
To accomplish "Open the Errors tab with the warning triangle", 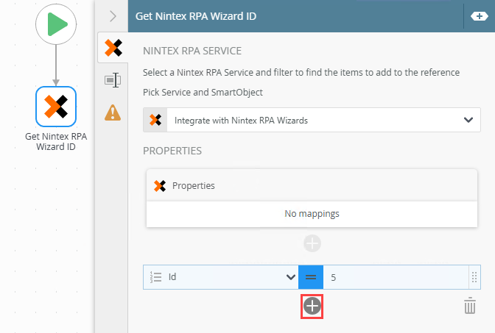I will [x=113, y=112].
